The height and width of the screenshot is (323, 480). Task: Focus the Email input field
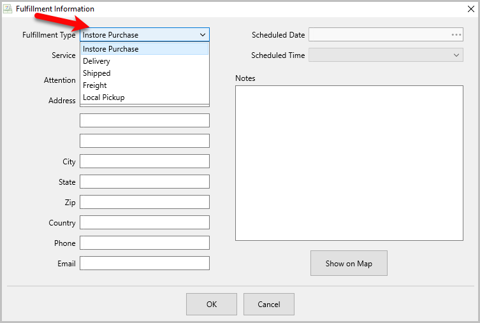point(145,263)
